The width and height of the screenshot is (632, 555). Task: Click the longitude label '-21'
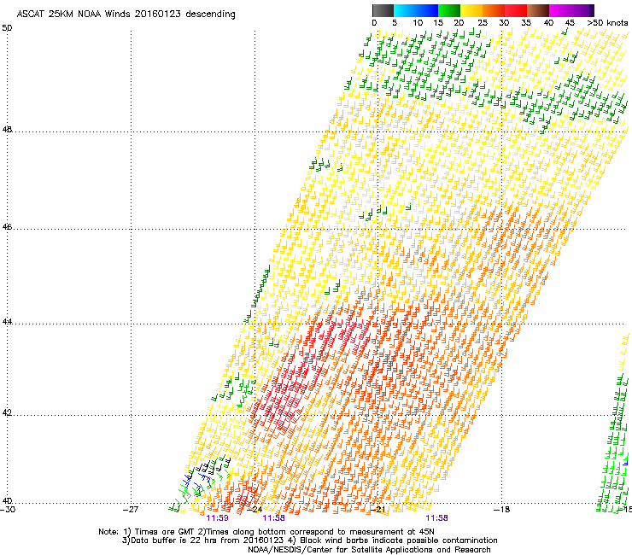point(377,510)
